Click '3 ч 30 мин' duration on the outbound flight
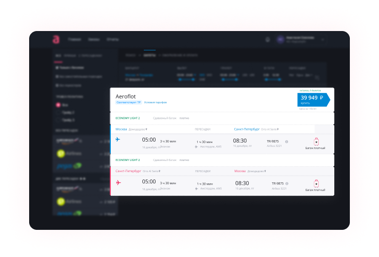This screenshot has height=257, width=379. [x=168, y=142]
